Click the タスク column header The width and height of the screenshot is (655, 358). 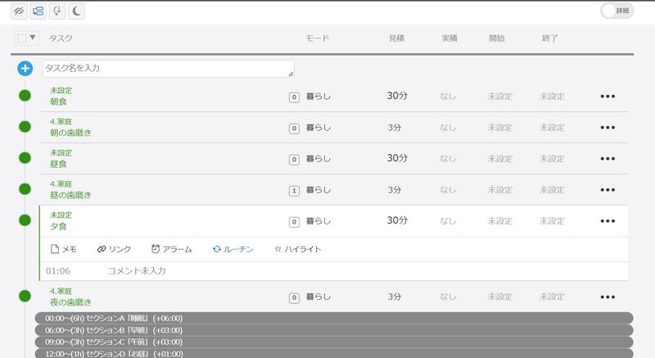click(61, 38)
